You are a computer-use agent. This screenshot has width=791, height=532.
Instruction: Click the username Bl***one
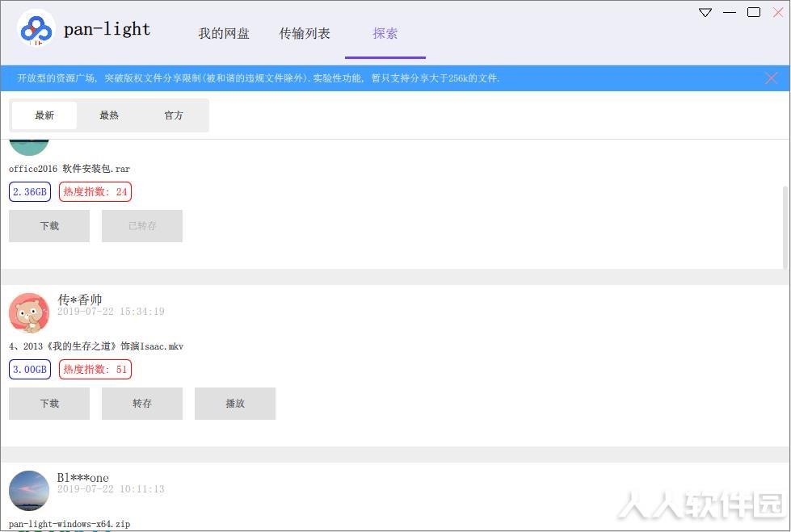(x=82, y=478)
